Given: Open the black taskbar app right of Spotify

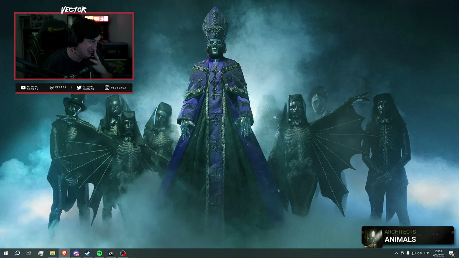Looking at the screenshot, I should (111, 253).
